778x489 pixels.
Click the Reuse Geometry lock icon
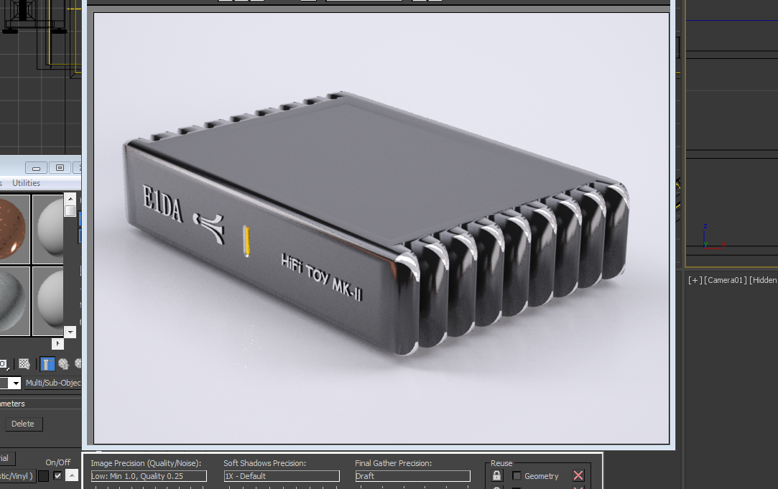496,475
